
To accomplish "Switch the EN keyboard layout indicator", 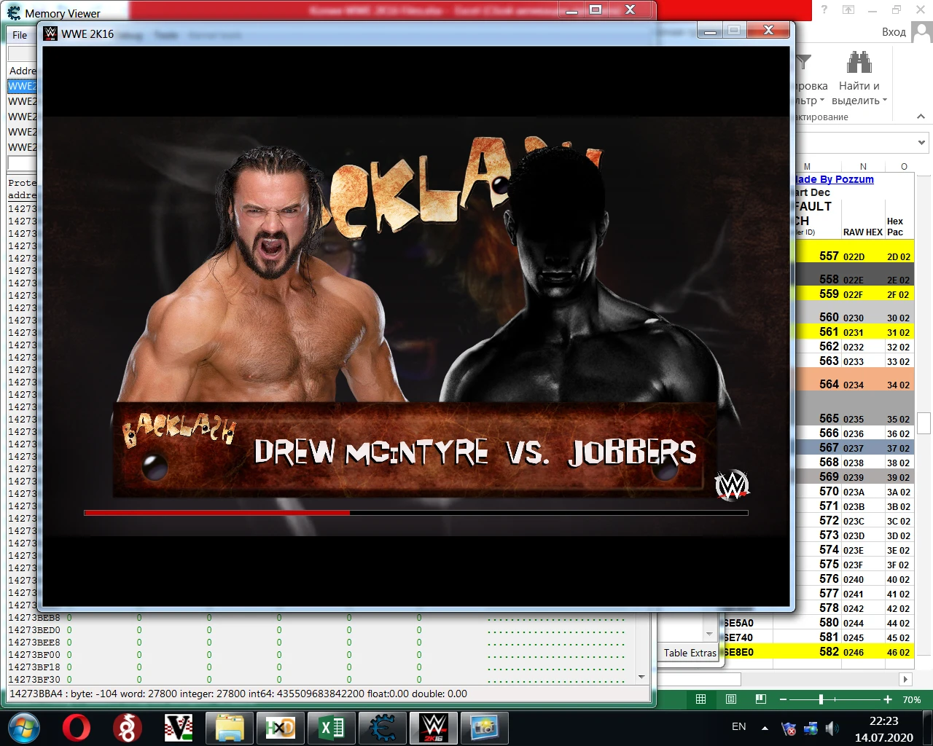I will coord(738,726).
